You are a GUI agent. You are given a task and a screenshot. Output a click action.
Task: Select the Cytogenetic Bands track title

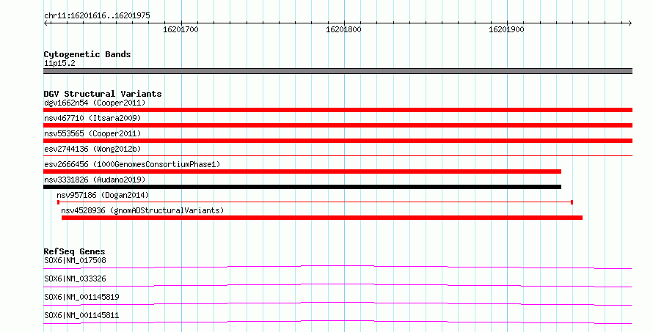[87, 54]
